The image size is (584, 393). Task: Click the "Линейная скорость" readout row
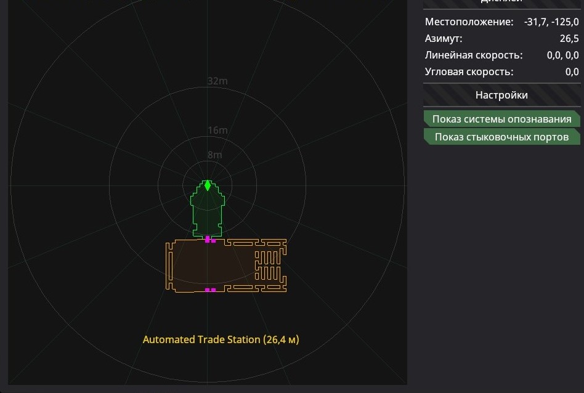click(x=501, y=55)
